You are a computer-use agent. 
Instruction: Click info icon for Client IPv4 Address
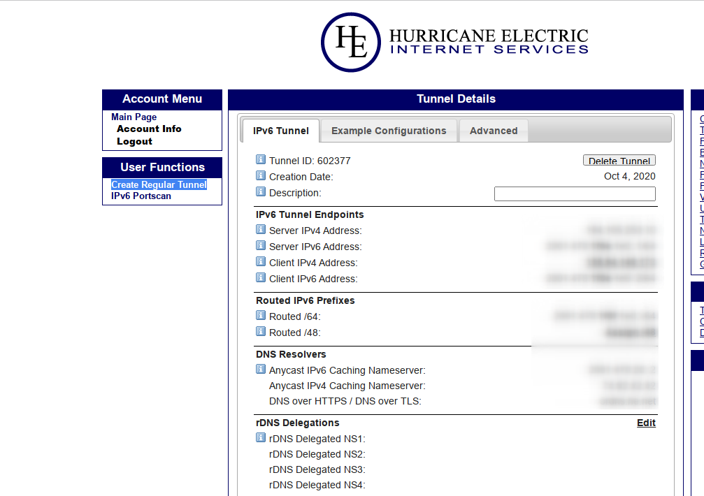point(260,261)
